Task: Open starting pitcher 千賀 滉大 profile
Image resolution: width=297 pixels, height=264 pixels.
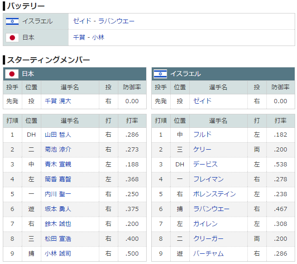Action: coord(58,101)
